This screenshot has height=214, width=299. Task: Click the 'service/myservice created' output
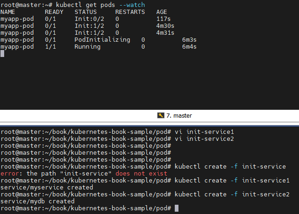47,187
